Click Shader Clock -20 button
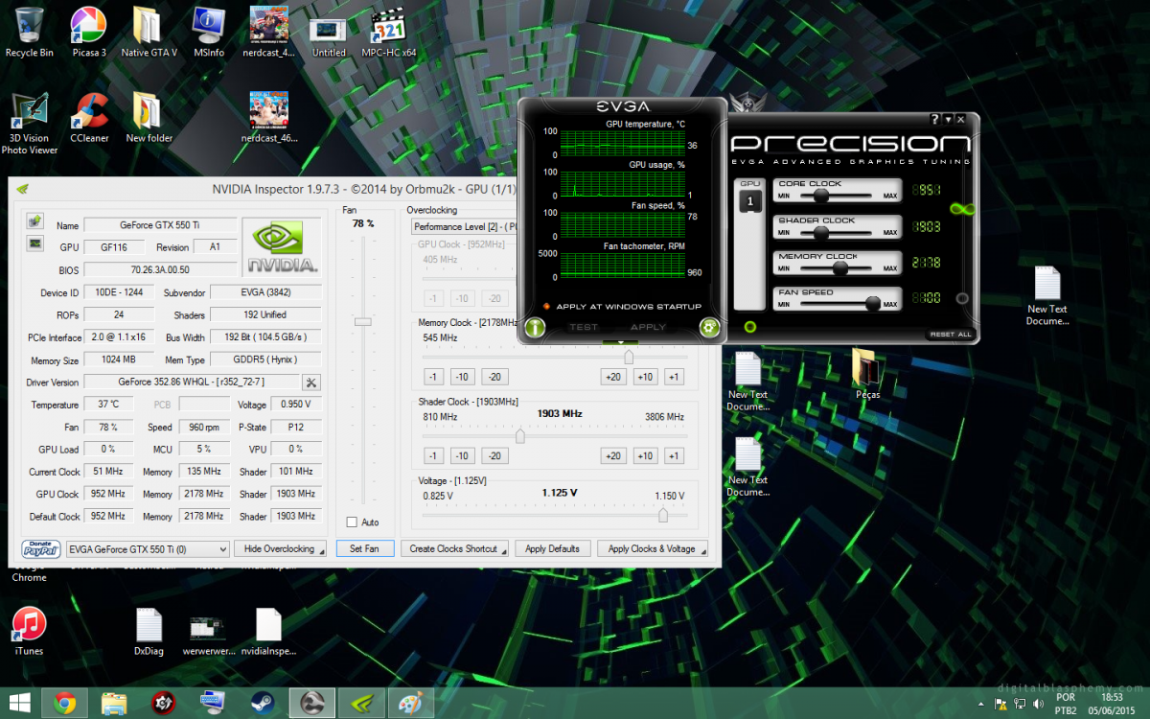The height and width of the screenshot is (719, 1150). [x=494, y=456]
